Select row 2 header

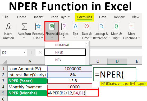(3, 75)
